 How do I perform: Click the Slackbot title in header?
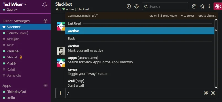point(64,4)
